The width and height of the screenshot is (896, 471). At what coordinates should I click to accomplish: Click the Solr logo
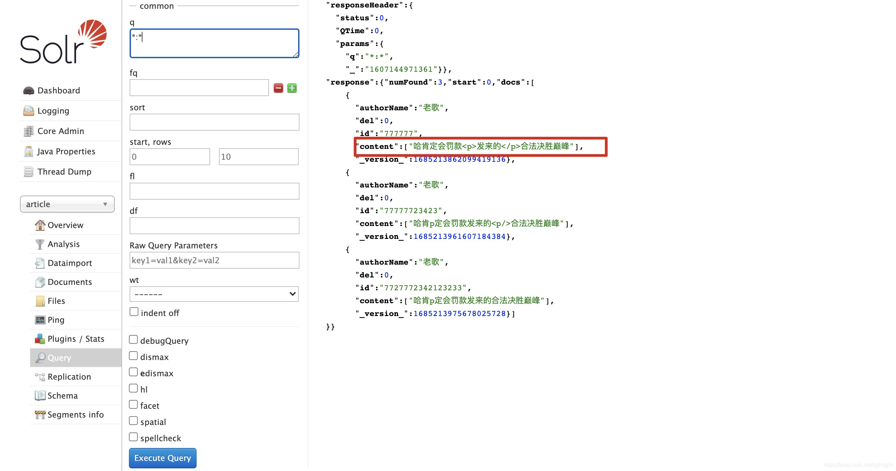pyautogui.click(x=63, y=42)
